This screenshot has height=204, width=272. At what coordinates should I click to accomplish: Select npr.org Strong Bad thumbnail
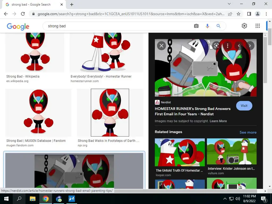110,113
